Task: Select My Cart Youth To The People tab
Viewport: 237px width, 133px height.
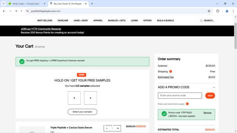Action: click(67, 4)
